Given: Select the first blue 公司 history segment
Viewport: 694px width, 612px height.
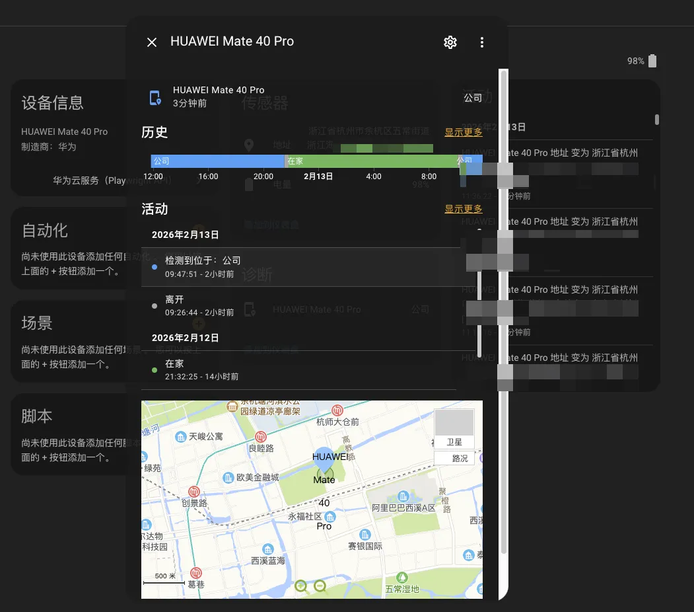Looking at the screenshot, I should [x=217, y=161].
